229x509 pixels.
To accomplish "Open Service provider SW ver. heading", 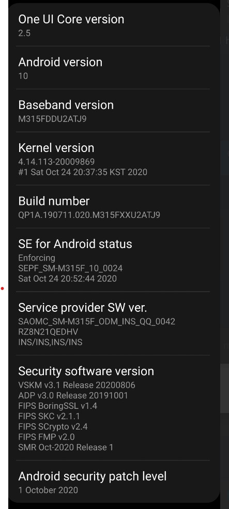I will pos(83,308).
